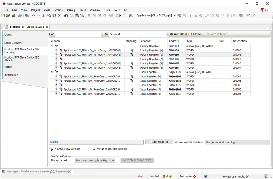Click the Open project folder icon

[8, 15]
